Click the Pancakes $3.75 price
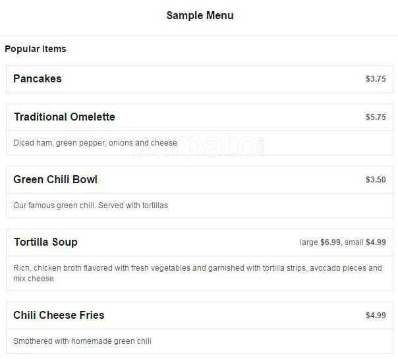398x359 pixels. (x=376, y=79)
